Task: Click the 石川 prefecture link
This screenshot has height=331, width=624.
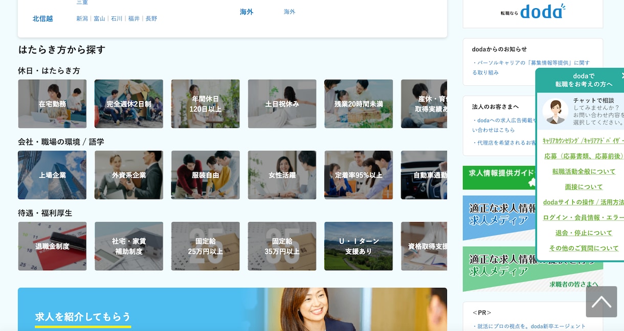Action: click(117, 18)
